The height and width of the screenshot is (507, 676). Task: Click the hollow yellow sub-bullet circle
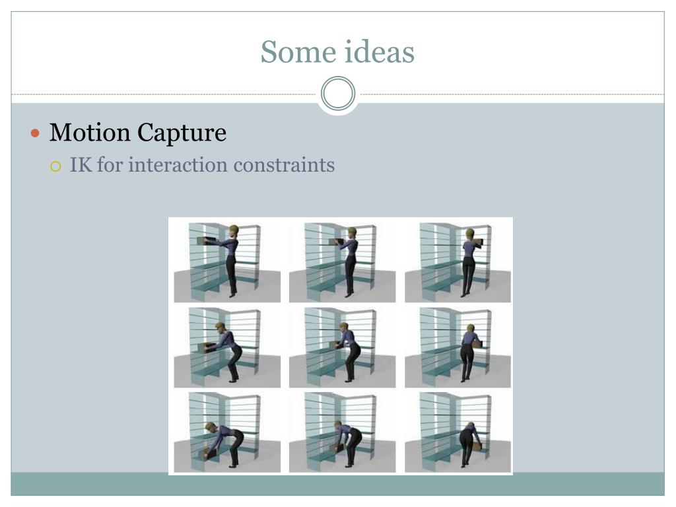point(55,166)
